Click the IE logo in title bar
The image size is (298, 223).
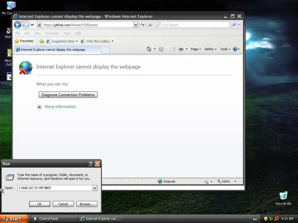(x=16, y=16)
